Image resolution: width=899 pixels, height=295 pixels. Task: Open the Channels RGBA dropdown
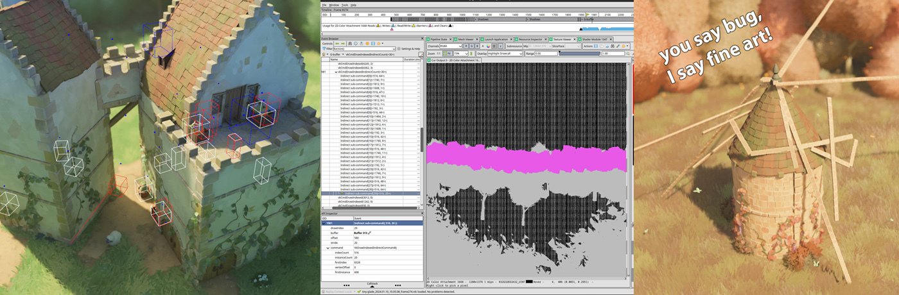click(451, 46)
